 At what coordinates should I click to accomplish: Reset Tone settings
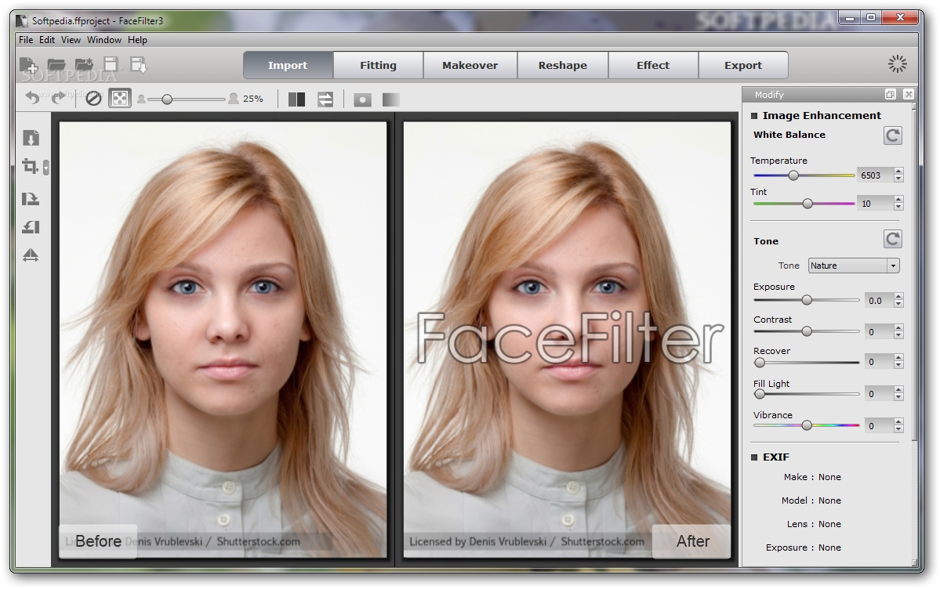893,239
